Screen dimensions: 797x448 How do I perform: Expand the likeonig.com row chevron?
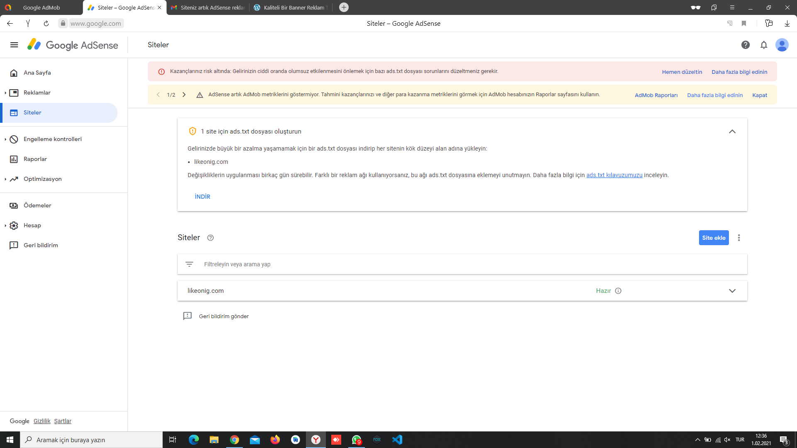(732, 291)
